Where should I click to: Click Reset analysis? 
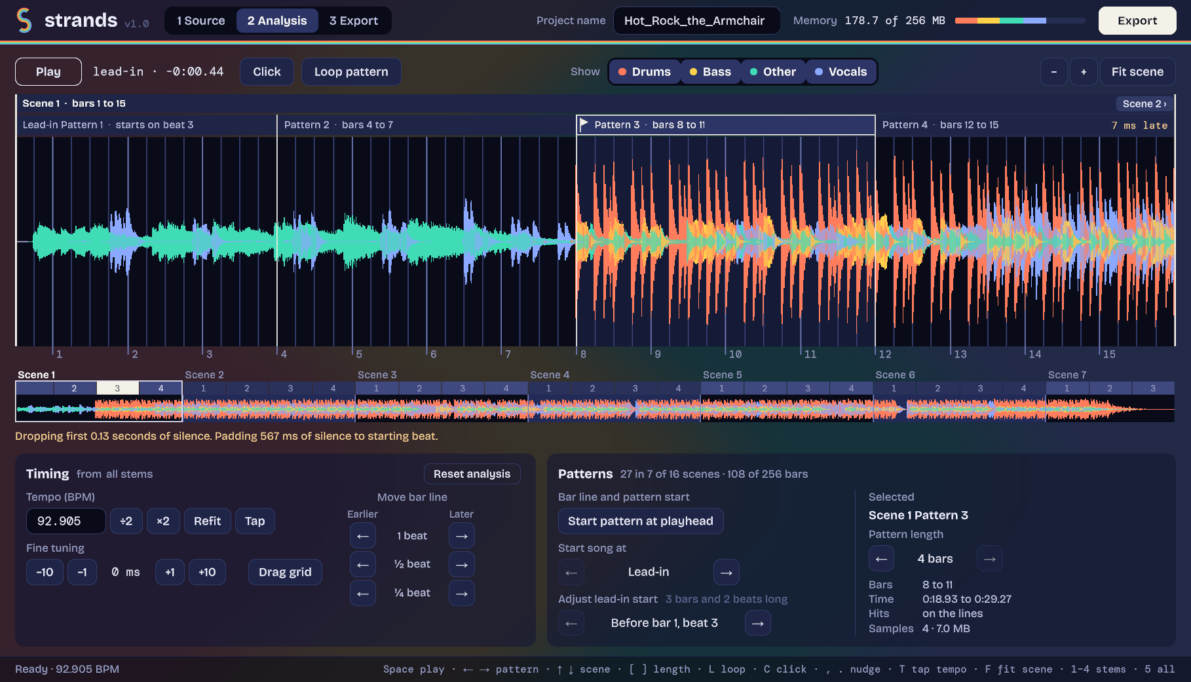472,474
